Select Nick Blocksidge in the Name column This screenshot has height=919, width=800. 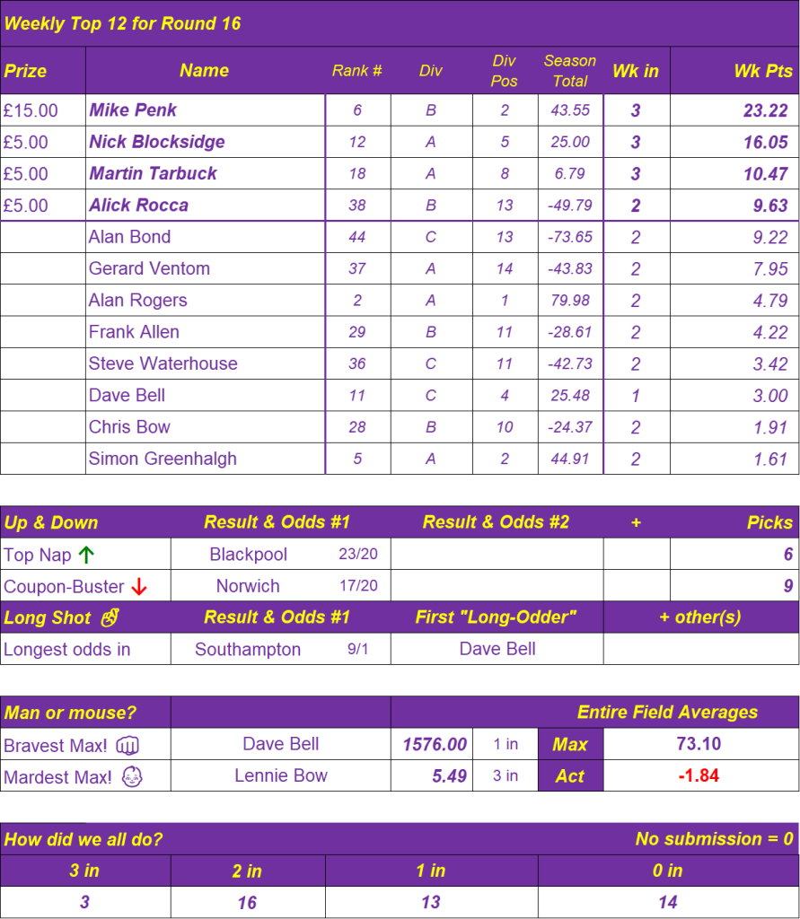[x=157, y=142]
